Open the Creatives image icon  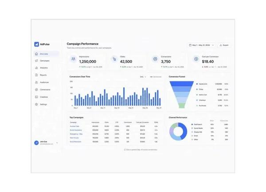(x=36, y=97)
